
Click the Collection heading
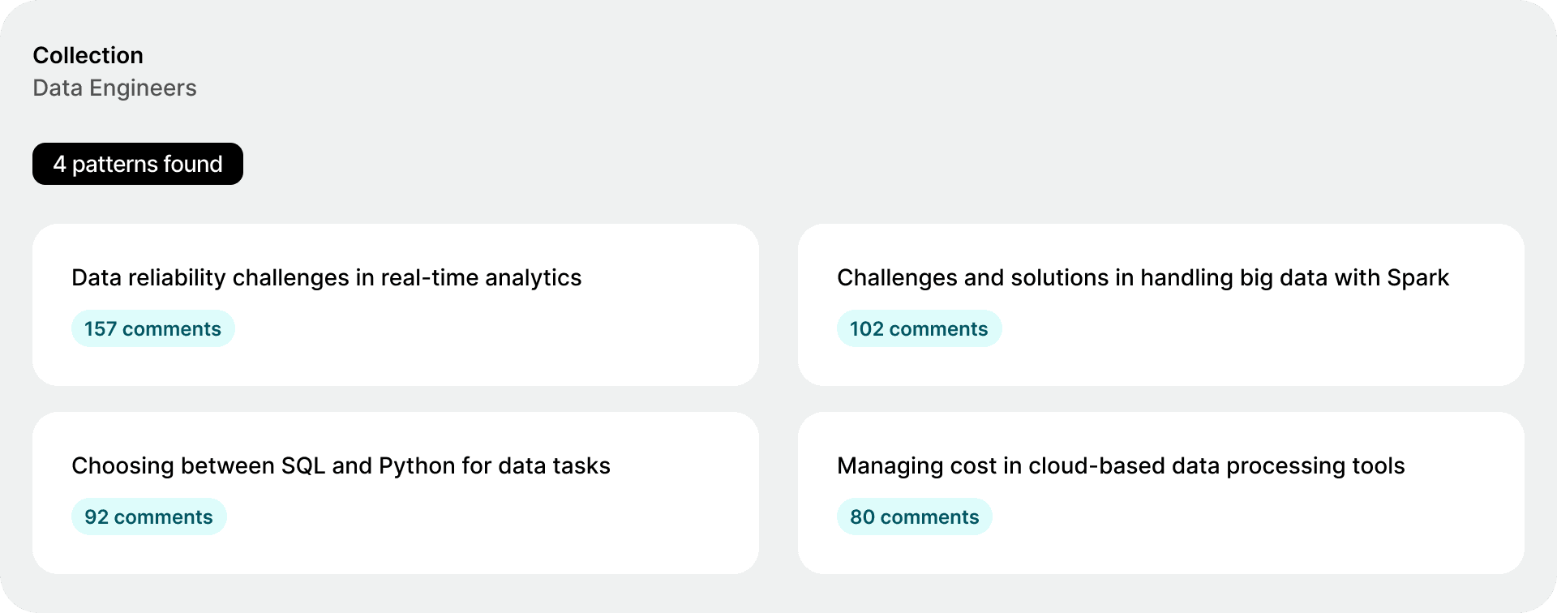click(x=88, y=55)
